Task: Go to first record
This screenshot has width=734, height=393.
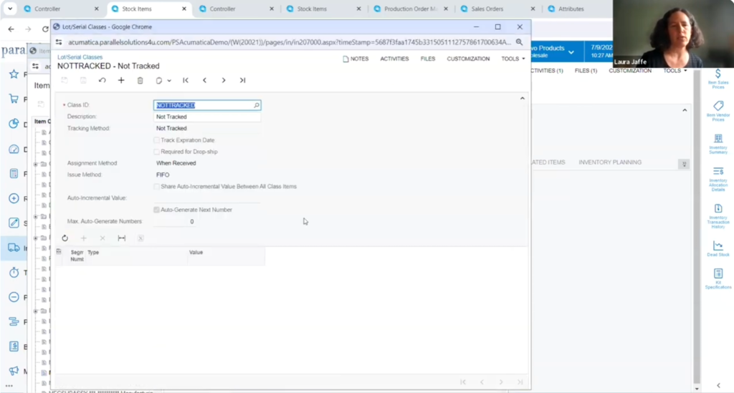Action: 186,80
